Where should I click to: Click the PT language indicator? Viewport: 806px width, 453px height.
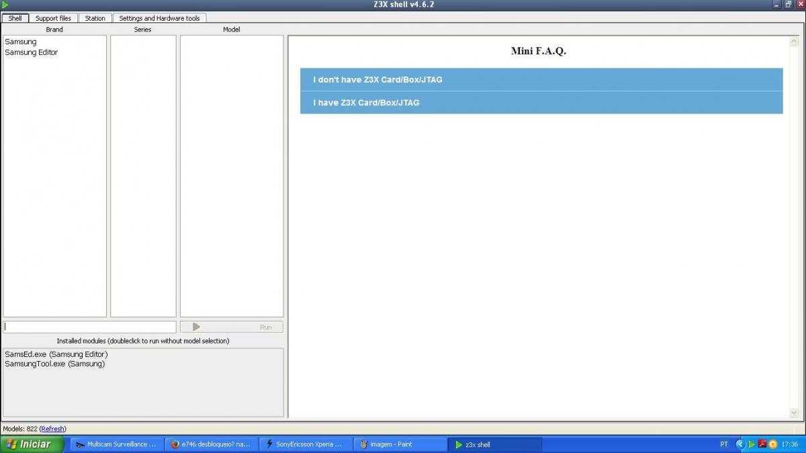tap(724, 444)
